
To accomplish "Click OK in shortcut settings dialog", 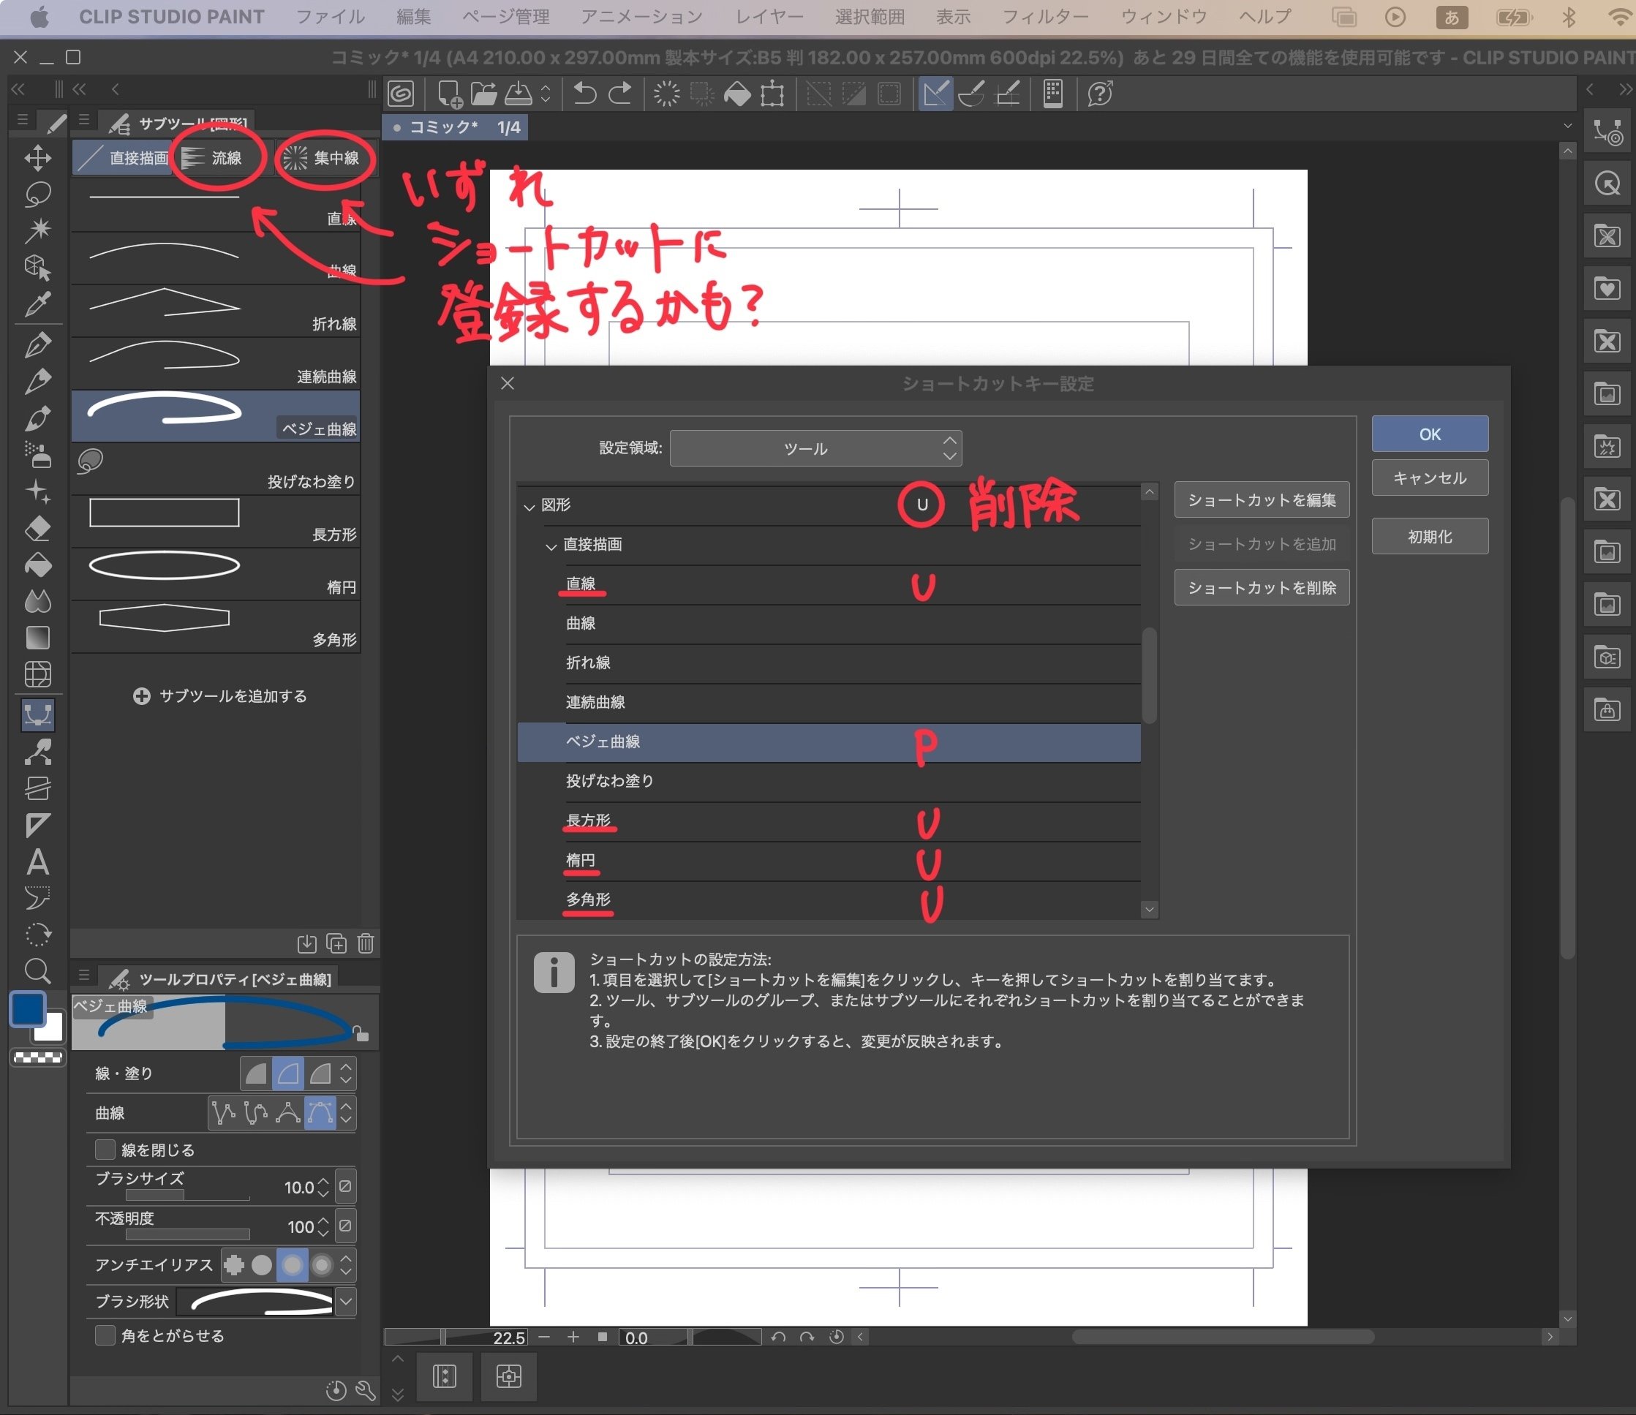I will point(1429,434).
